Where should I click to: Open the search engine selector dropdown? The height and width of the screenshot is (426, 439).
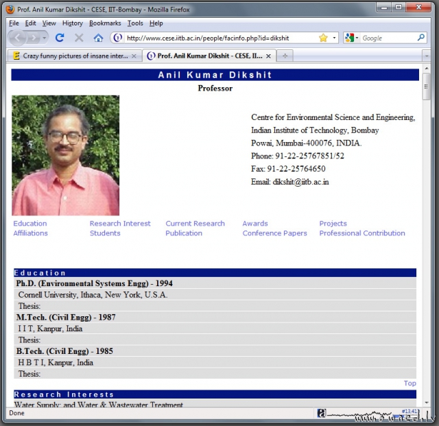point(352,38)
